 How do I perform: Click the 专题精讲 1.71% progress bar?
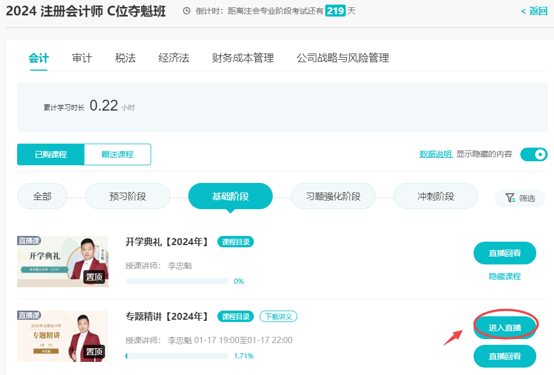pyautogui.click(x=177, y=354)
